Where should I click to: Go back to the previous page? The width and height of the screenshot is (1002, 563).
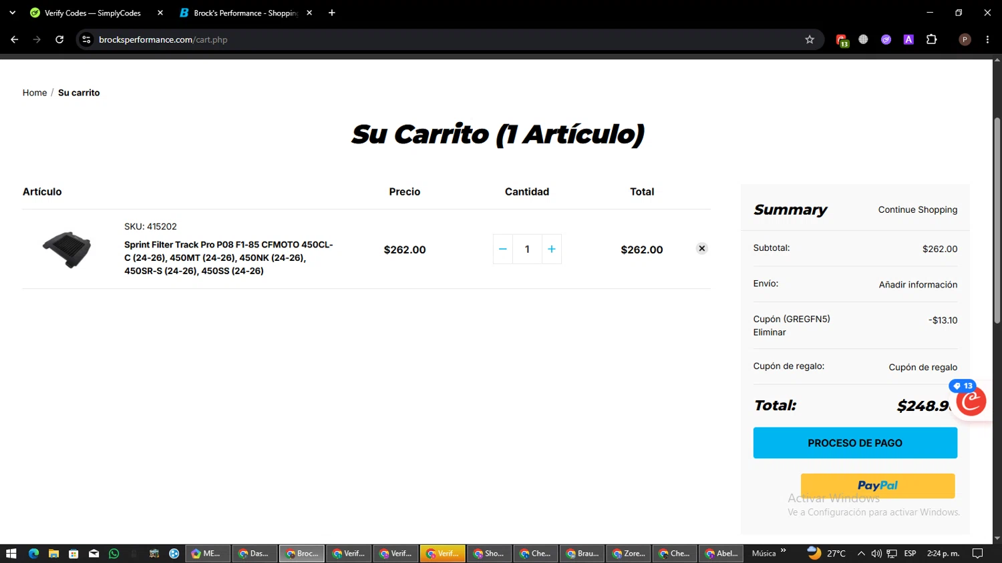pos(14,39)
